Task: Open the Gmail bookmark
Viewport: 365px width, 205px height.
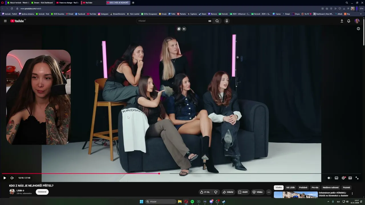Action: [70, 14]
